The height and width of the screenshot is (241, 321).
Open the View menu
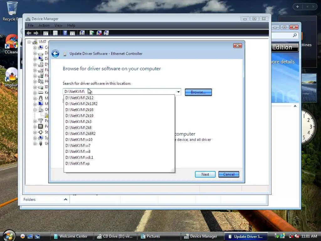(x=58, y=25)
